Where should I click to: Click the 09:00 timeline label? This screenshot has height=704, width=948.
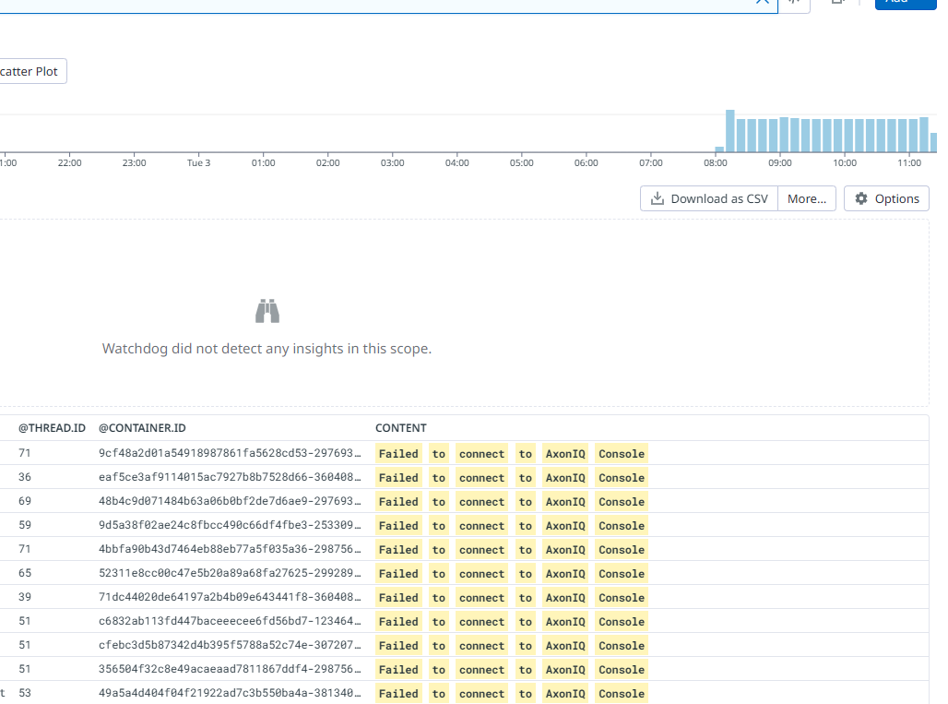[x=780, y=162]
